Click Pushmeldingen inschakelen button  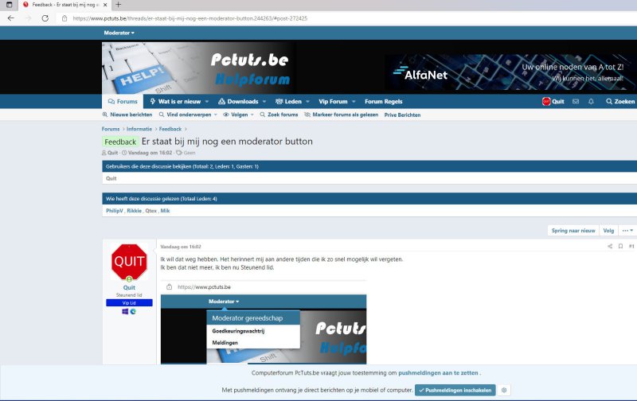[455, 390]
